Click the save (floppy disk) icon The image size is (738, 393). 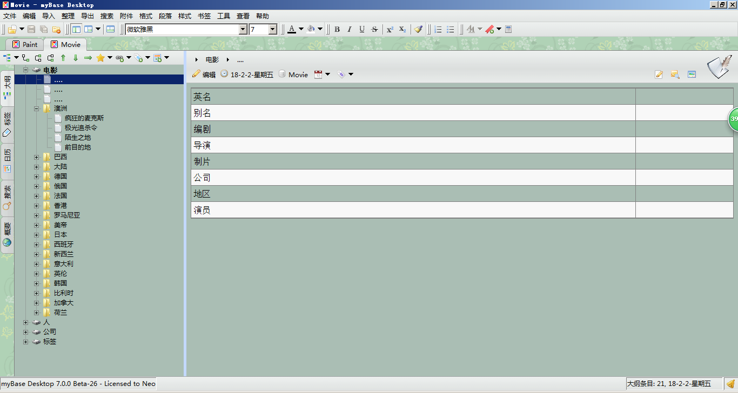tap(31, 29)
